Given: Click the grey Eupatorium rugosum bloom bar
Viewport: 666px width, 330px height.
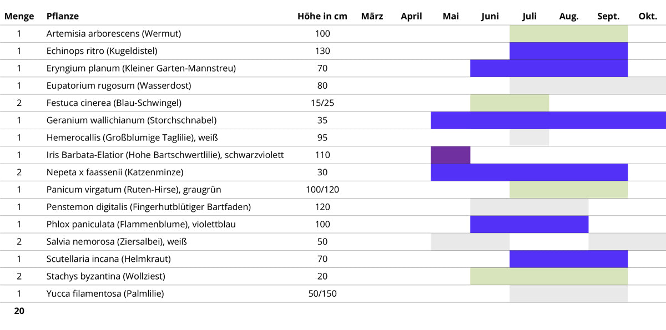Looking at the screenshot, I should coord(588,86).
